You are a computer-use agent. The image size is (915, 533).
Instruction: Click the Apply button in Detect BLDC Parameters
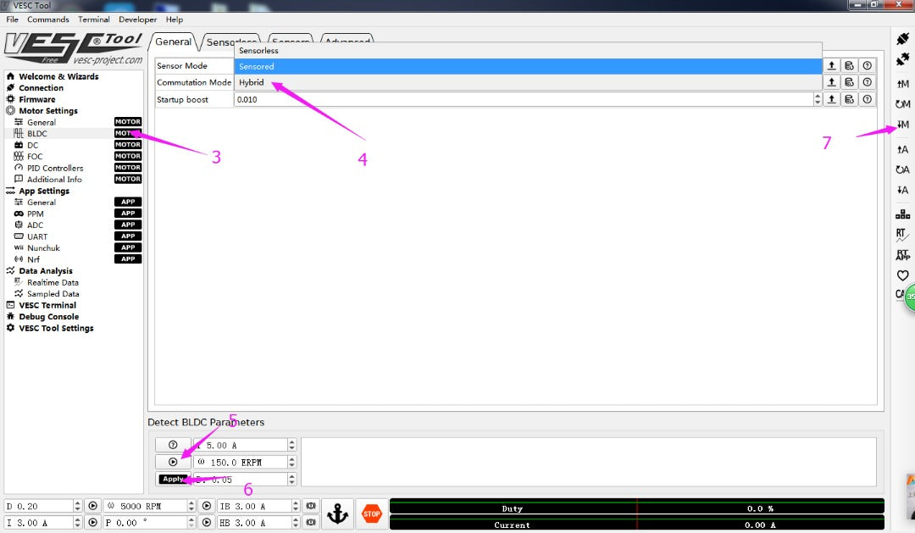(x=173, y=479)
